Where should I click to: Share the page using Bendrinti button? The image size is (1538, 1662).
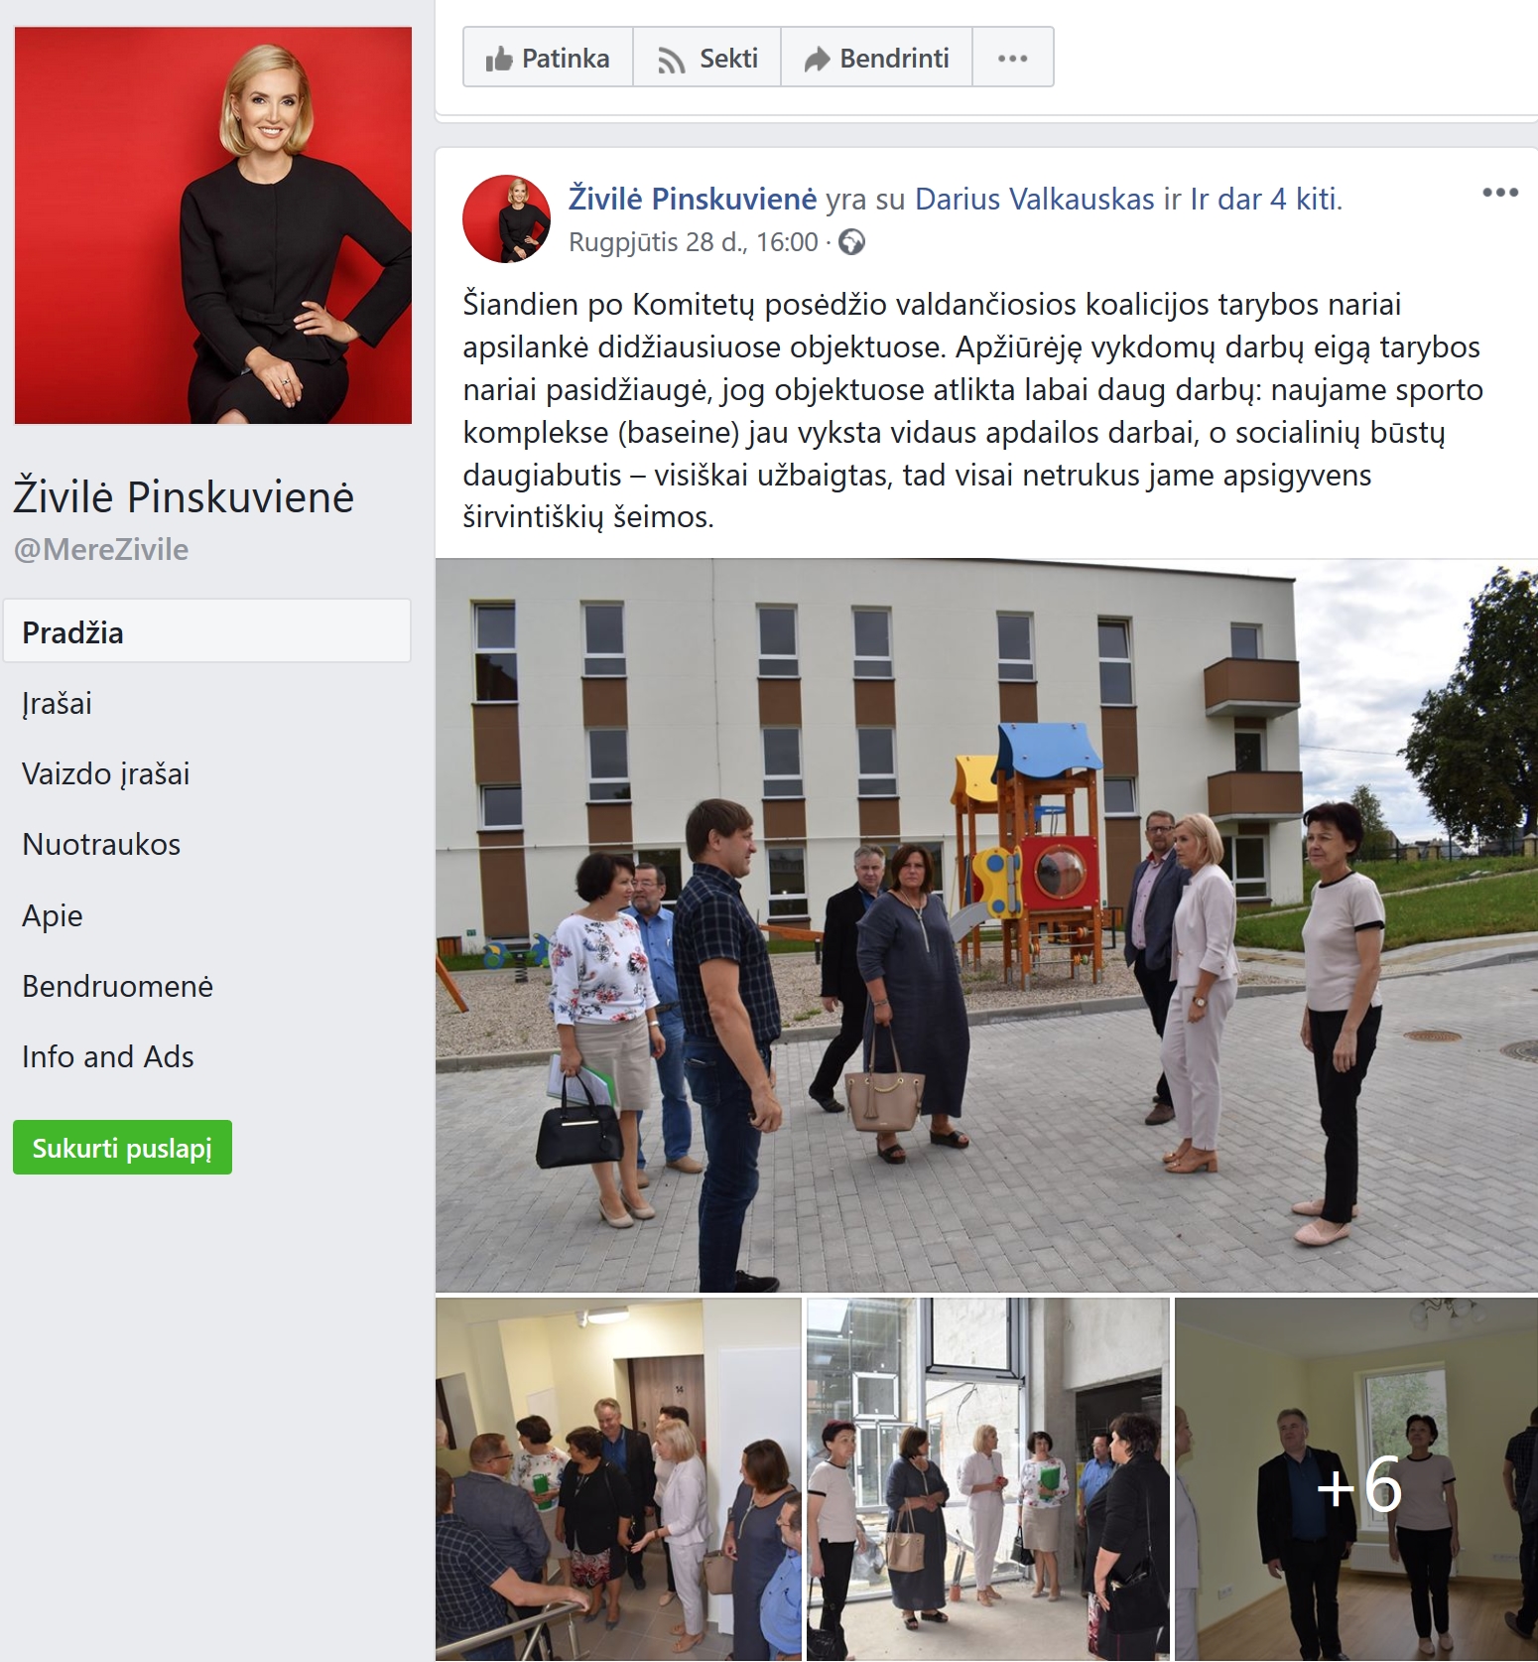[x=876, y=59]
